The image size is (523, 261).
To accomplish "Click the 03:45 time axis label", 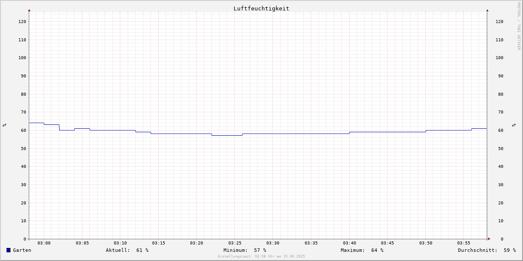I will coord(387,243).
